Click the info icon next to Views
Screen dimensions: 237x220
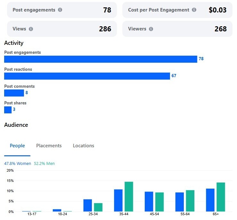click(x=31, y=29)
